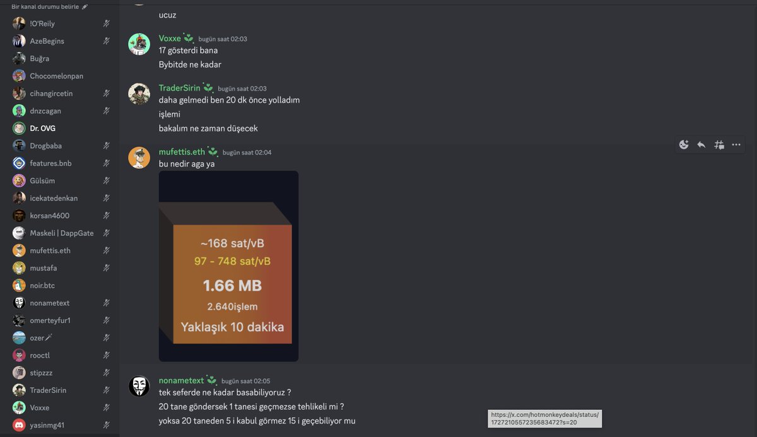Click the muted mic icon for Gülsüm

click(107, 181)
